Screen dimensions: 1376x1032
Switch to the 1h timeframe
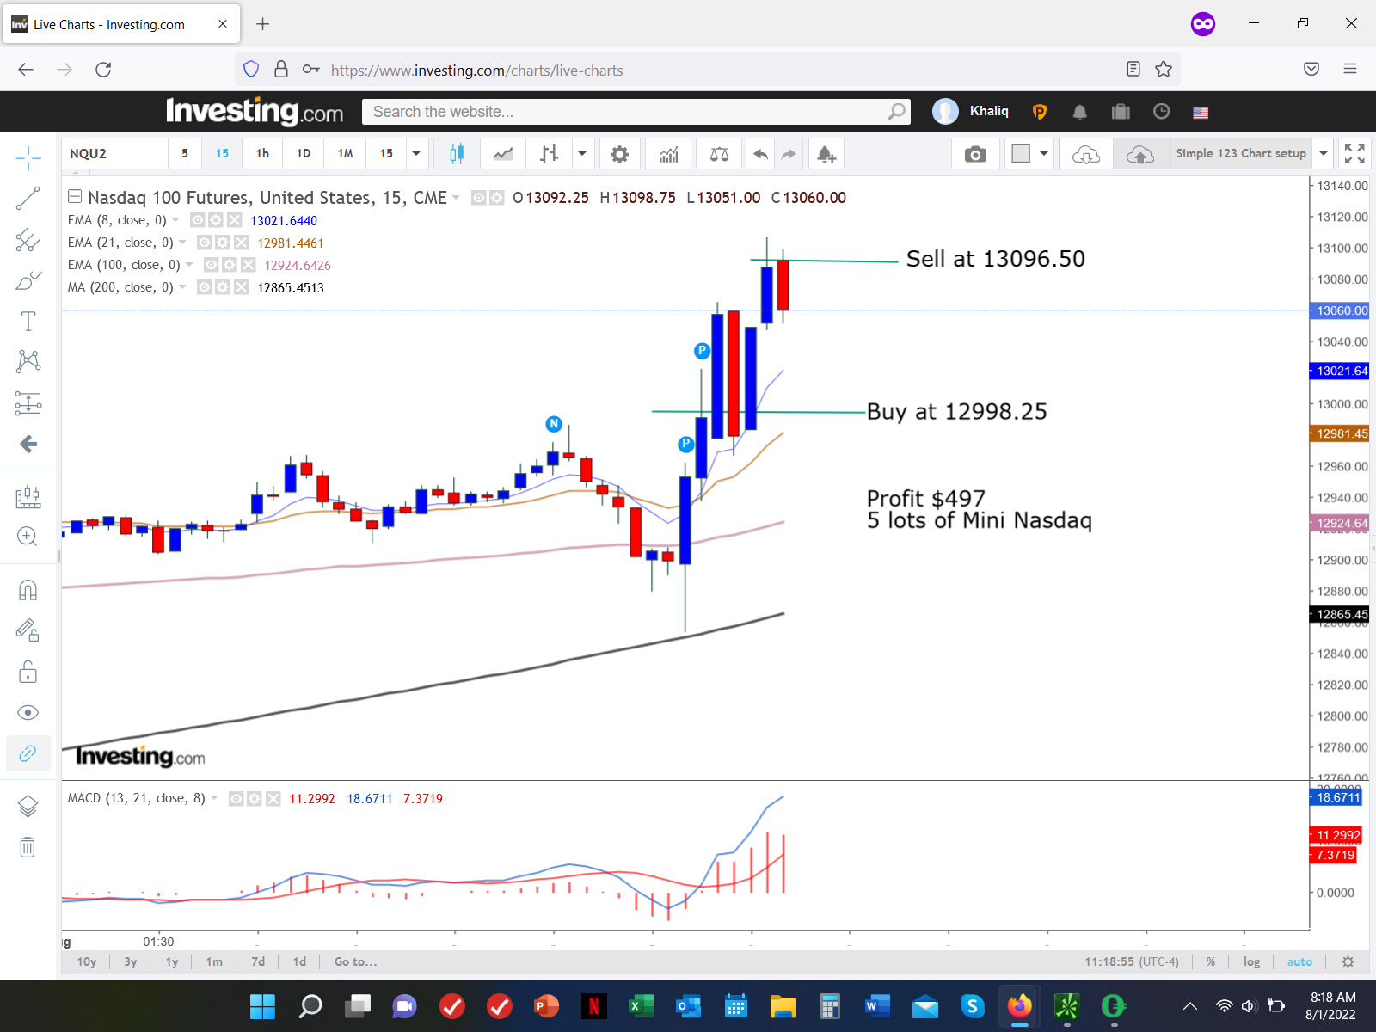[262, 153]
